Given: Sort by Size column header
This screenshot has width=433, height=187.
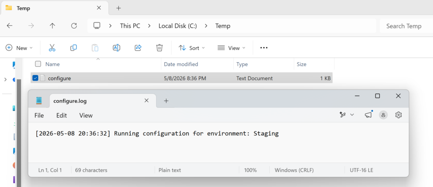Looking at the screenshot, I should (x=301, y=64).
